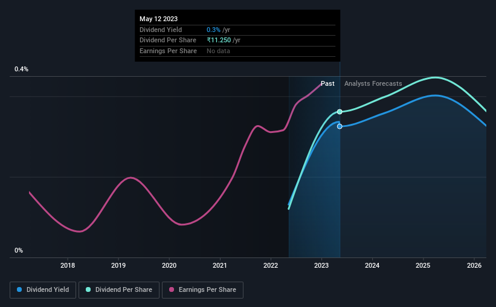Click the Analysts Forecasts label
The height and width of the screenshot is (307, 496).
(x=373, y=83)
